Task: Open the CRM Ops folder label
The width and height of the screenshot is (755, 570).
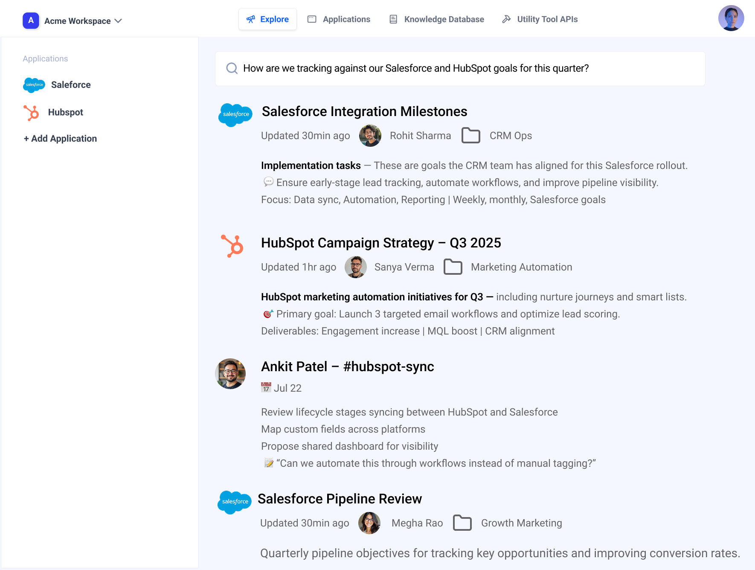Action: coord(511,136)
